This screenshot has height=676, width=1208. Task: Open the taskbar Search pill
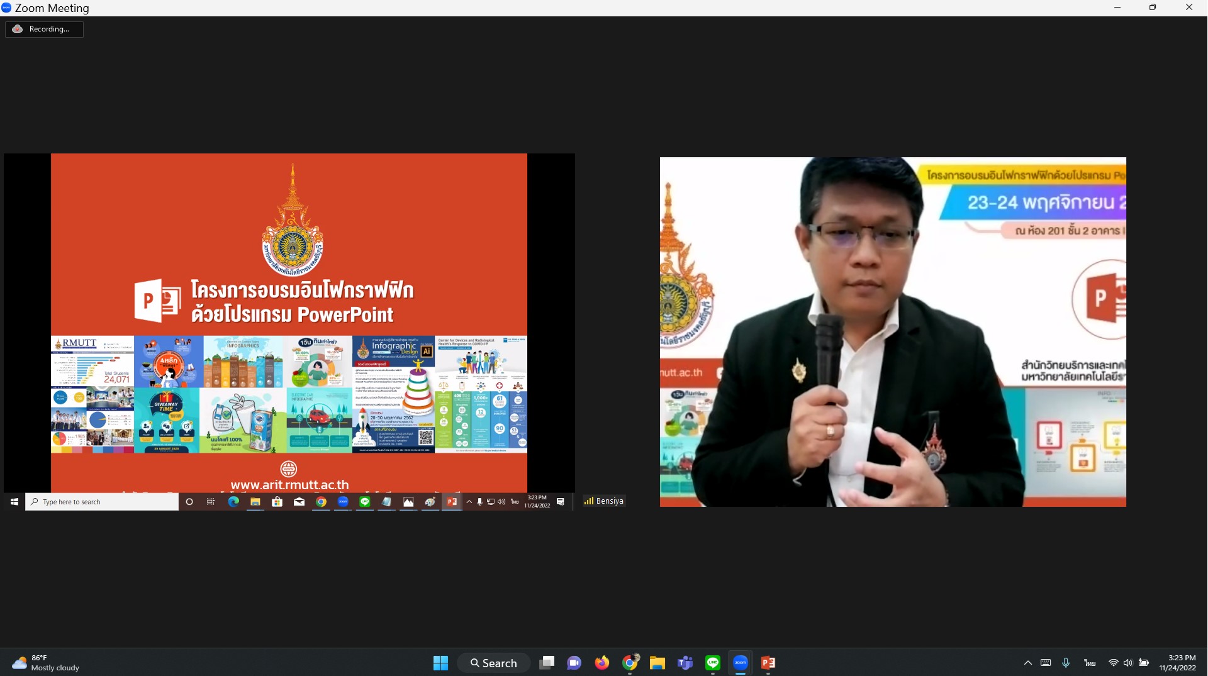494,663
